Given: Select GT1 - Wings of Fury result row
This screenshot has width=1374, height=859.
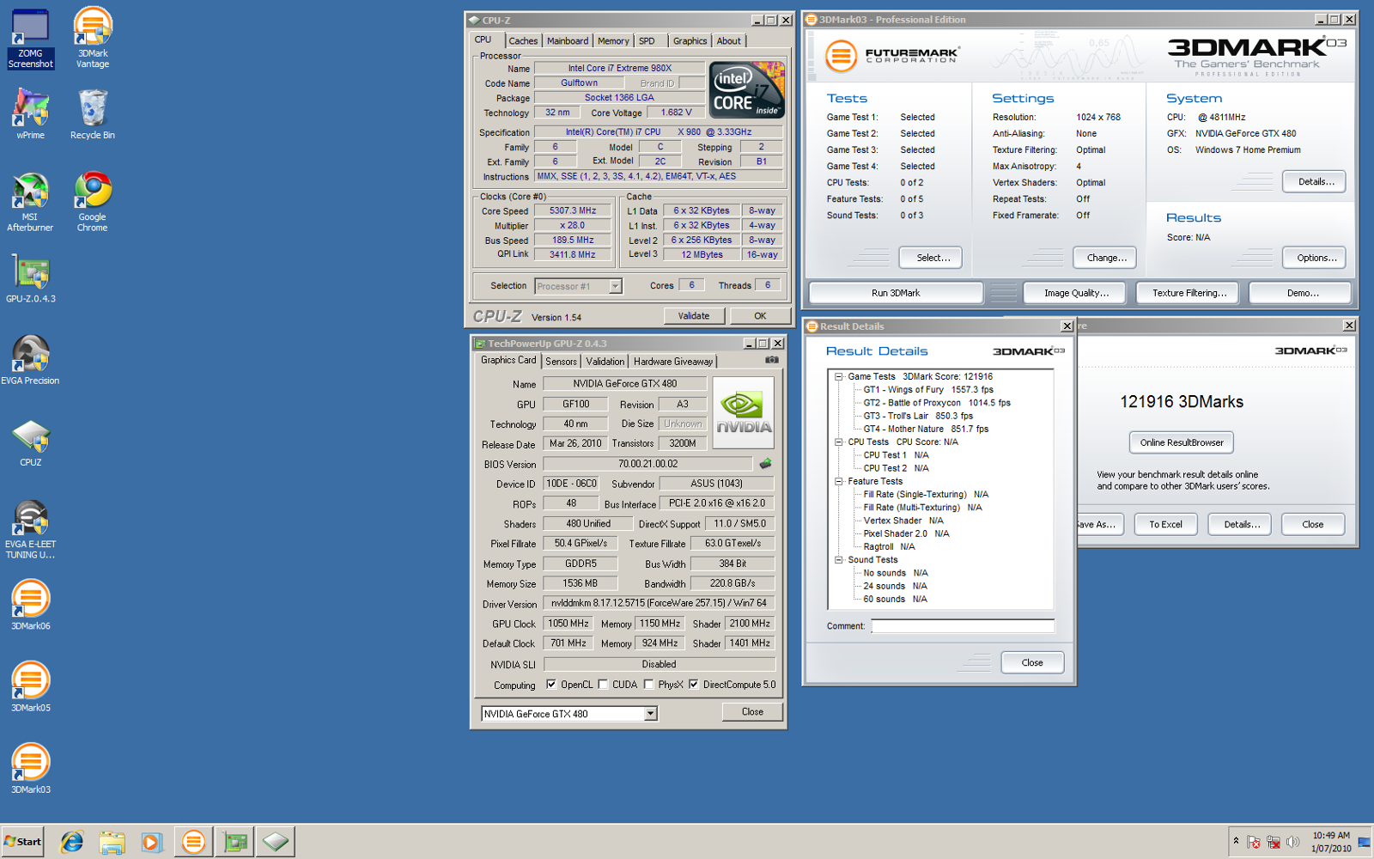Looking at the screenshot, I should pyautogui.click(x=928, y=390).
